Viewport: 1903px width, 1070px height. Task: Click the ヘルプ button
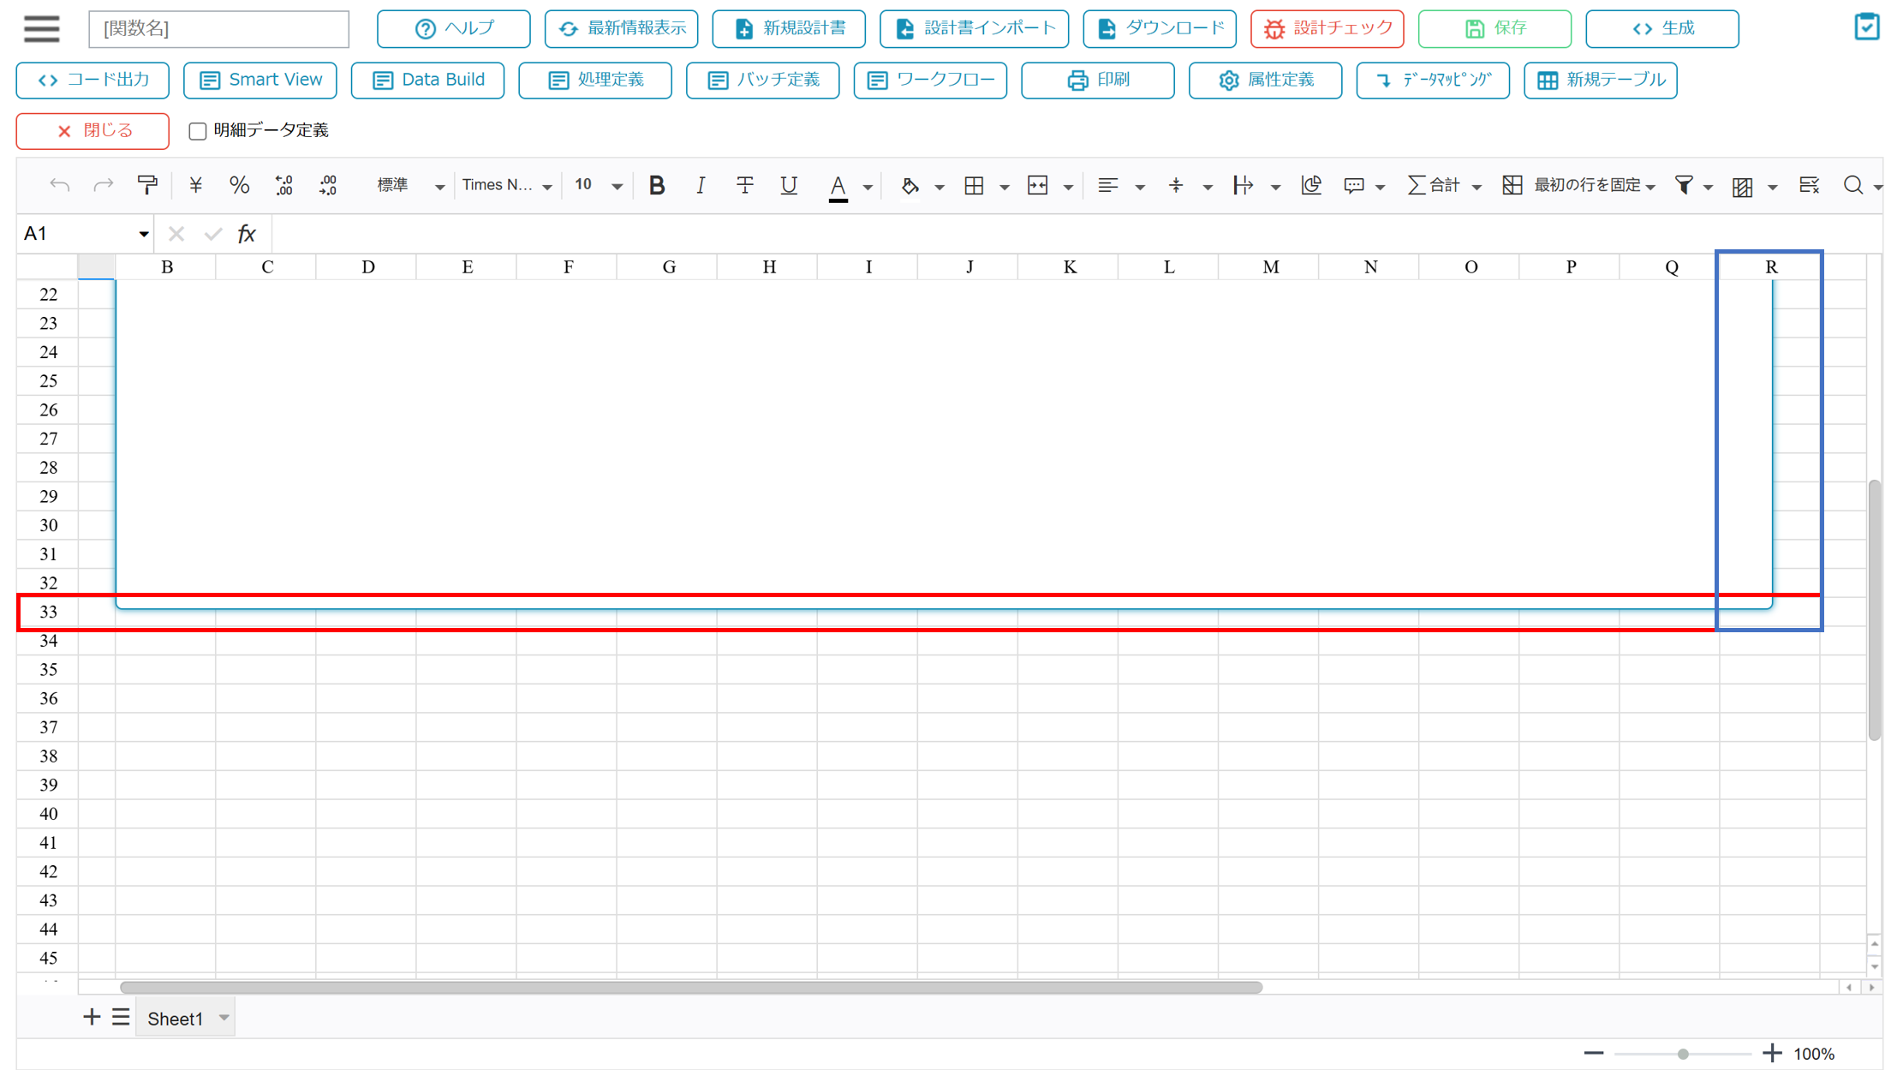pos(454,28)
